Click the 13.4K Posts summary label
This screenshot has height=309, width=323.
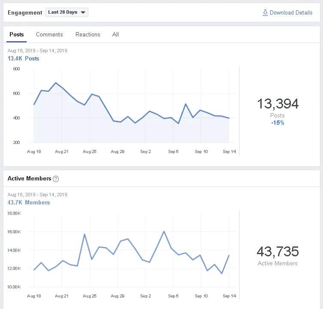pyautogui.click(x=24, y=58)
